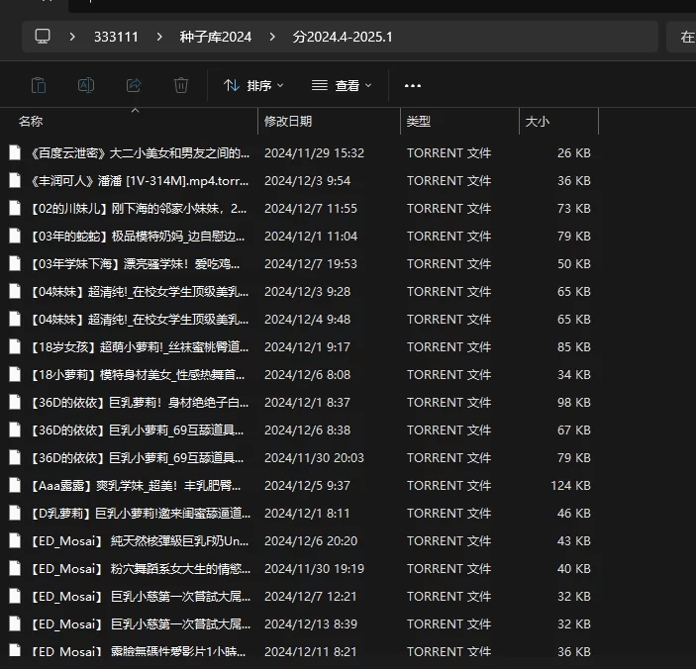Click the search box right of address bar
Image resolution: width=696 pixels, height=669 pixels.
tap(684, 37)
